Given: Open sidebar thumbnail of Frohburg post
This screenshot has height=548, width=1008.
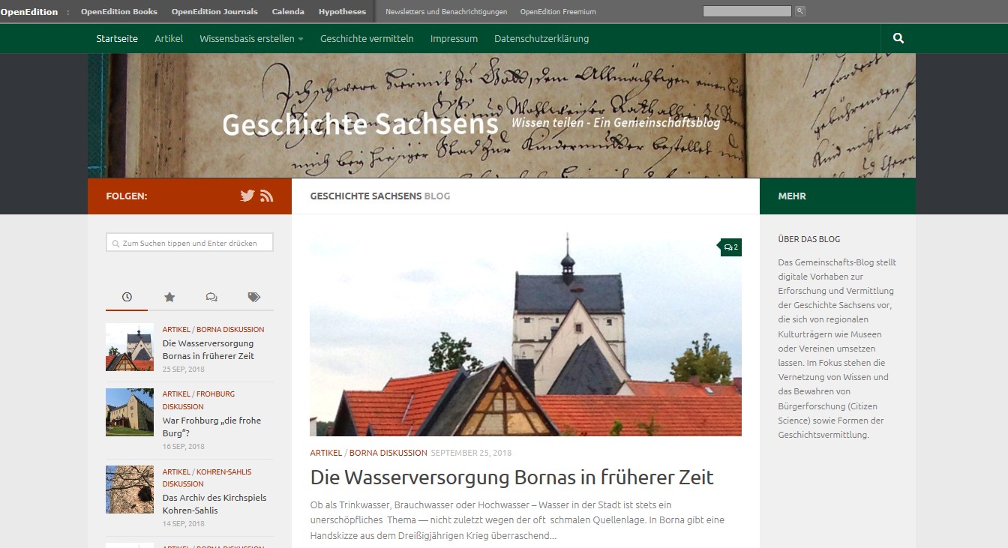Looking at the screenshot, I should pos(130,412).
